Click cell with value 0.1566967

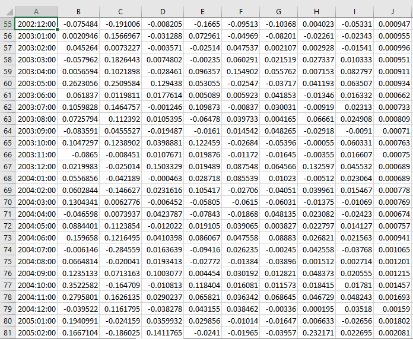click(120, 36)
